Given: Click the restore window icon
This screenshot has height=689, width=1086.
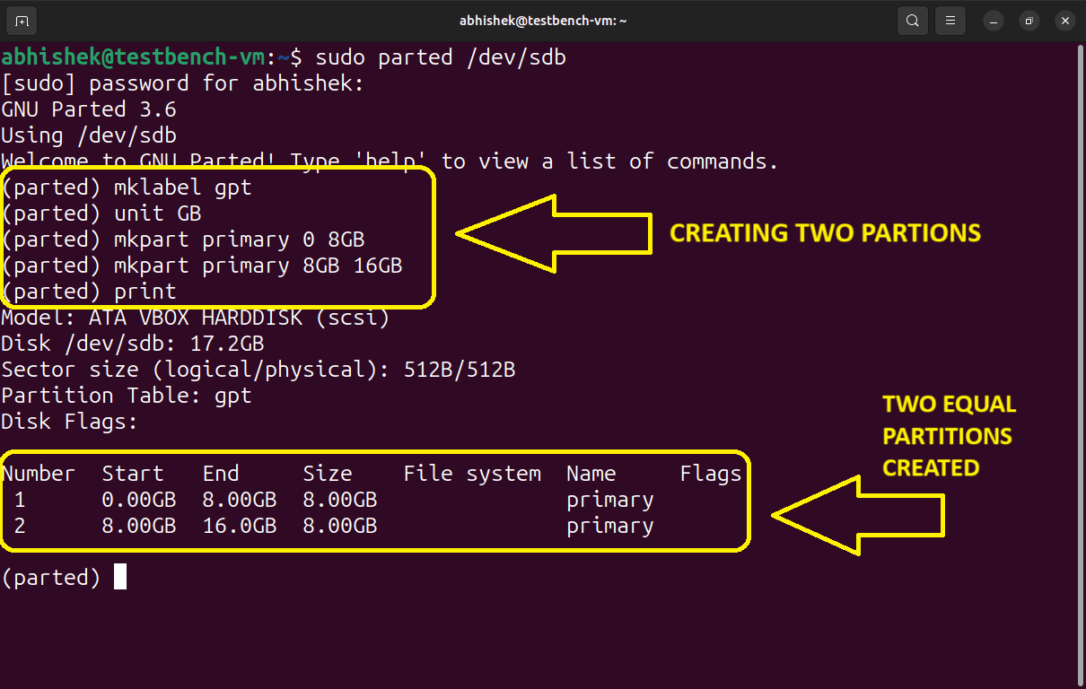Looking at the screenshot, I should (x=1029, y=20).
